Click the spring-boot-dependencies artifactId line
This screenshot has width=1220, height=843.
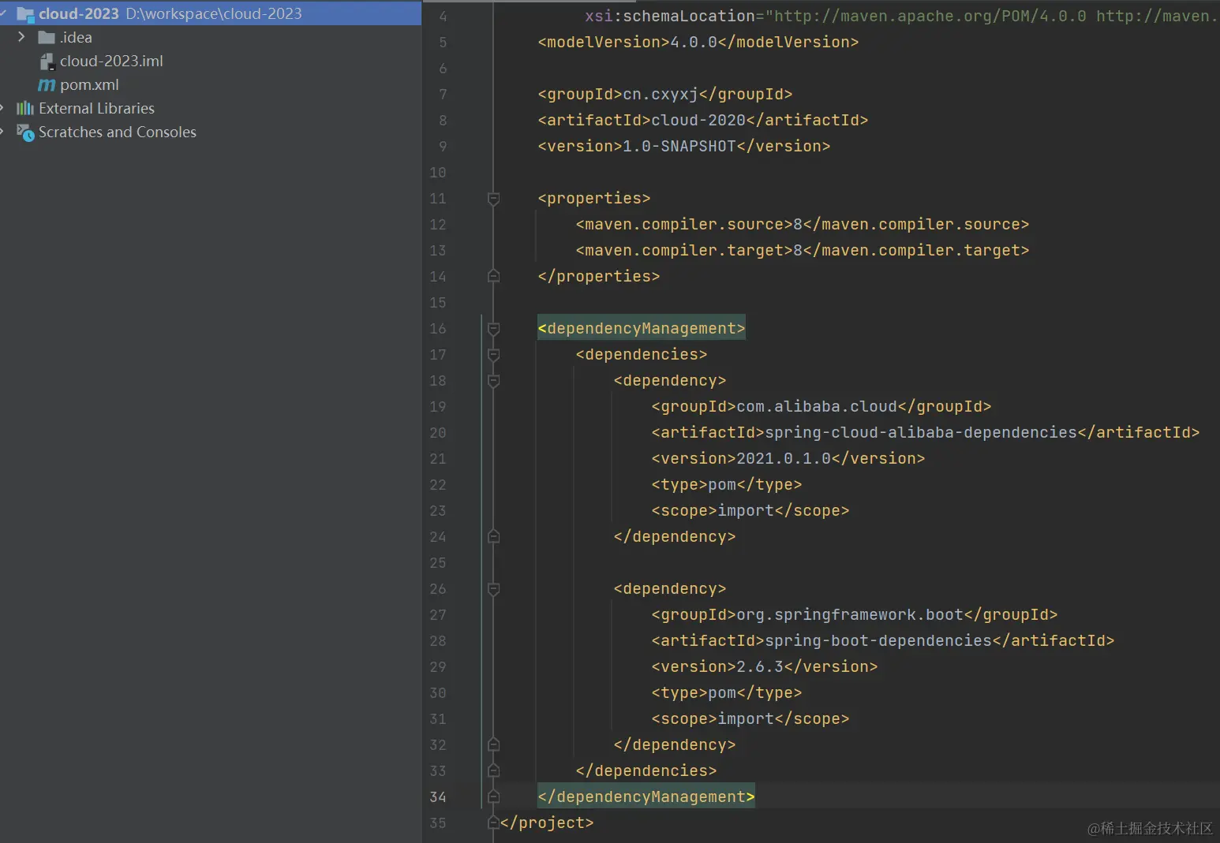882,640
